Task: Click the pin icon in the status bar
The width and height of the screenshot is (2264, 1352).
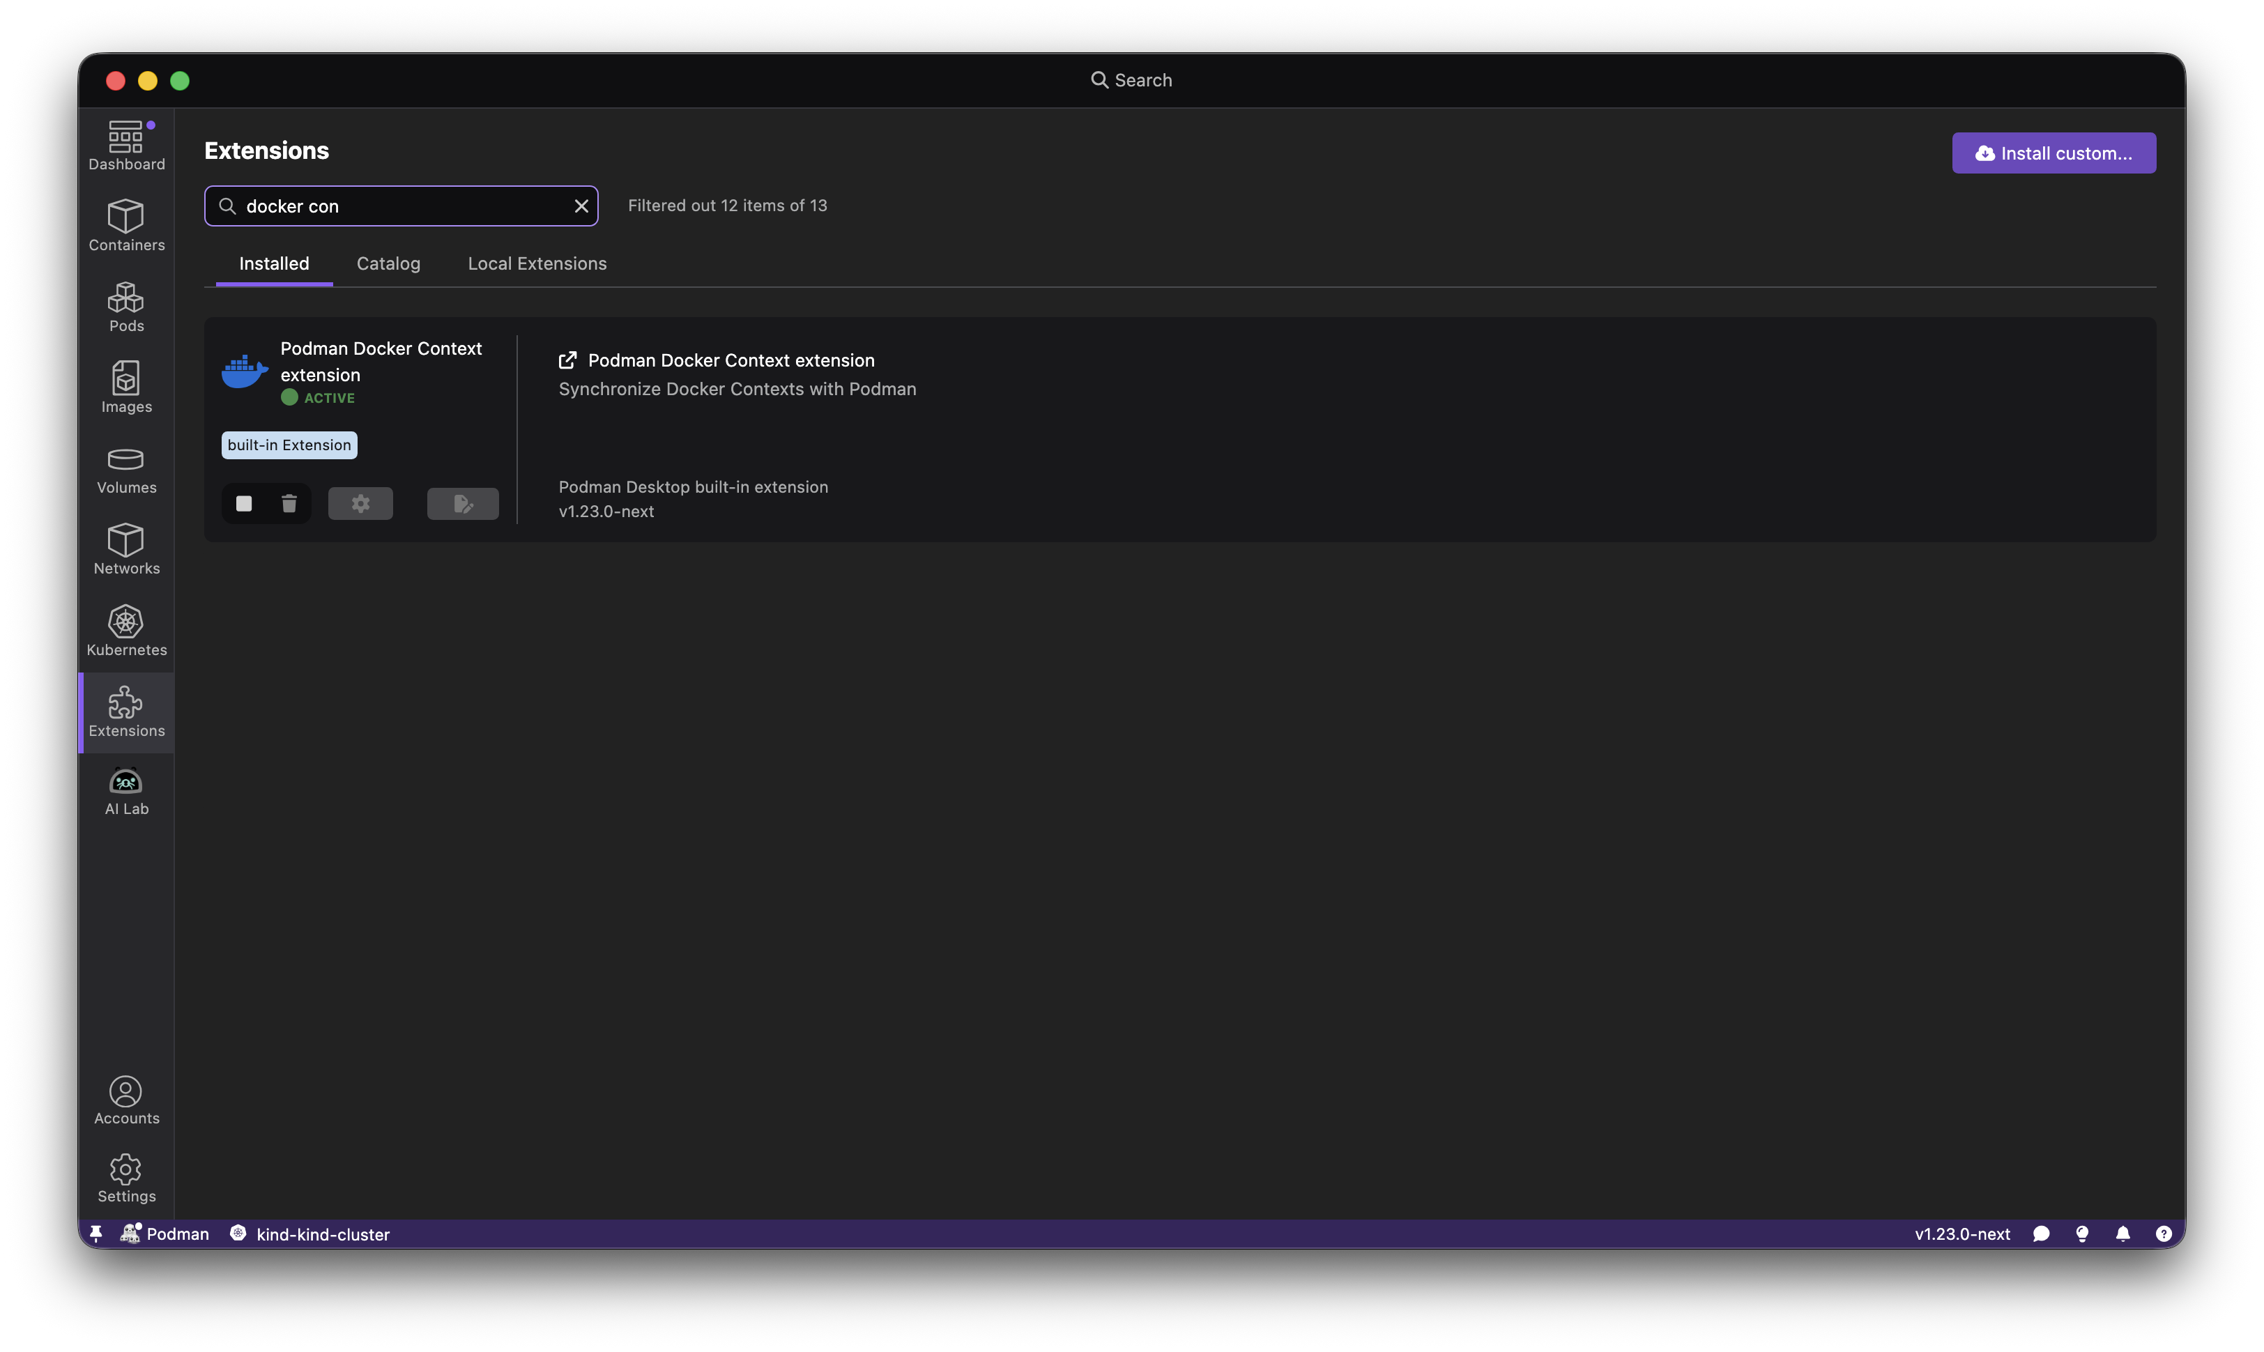Action: click(97, 1234)
